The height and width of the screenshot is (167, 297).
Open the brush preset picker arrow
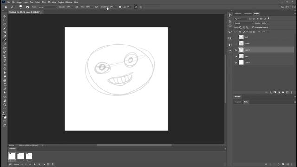tap(24, 7)
